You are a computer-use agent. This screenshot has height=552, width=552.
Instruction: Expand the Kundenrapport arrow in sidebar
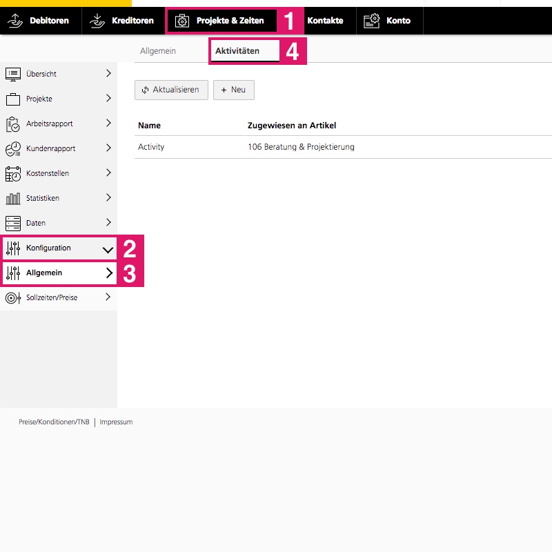coord(108,148)
